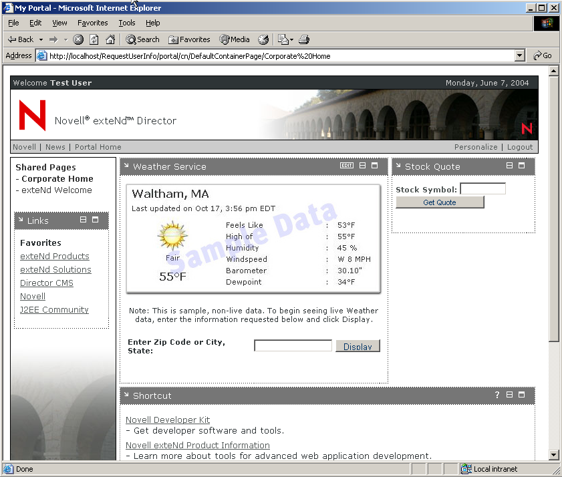
Task: Click the Novell N logo in banner
Action: pos(32,116)
